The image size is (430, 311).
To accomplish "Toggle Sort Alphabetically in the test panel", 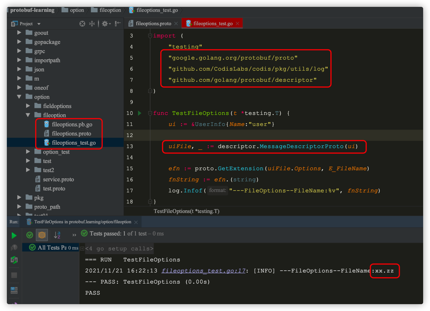I will coord(57,235).
